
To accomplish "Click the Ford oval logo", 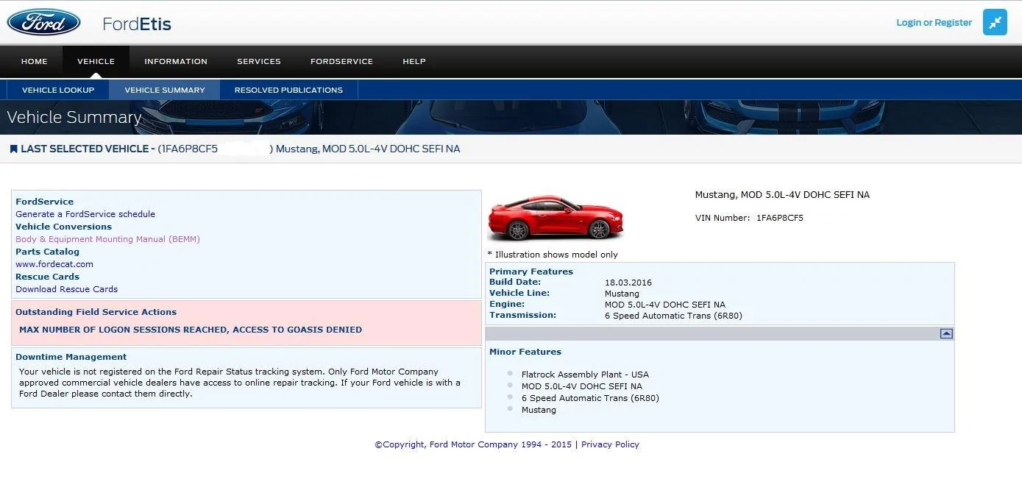I will click(43, 23).
